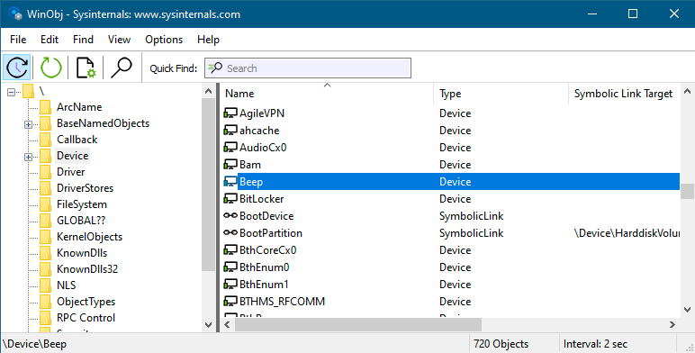Click the object list horizontal scrollbar thumb
The width and height of the screenshot is (695, 353).
(x=358, y=324)
